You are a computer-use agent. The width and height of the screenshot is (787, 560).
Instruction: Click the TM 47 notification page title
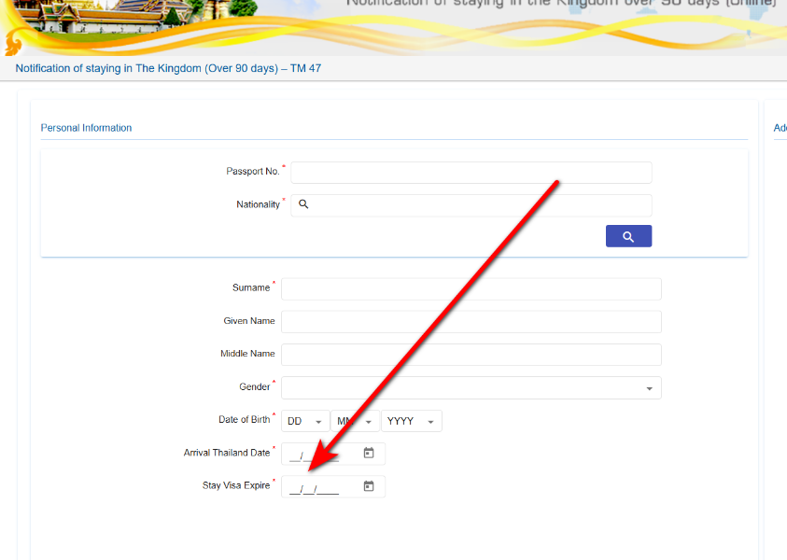tap(168, 69)
